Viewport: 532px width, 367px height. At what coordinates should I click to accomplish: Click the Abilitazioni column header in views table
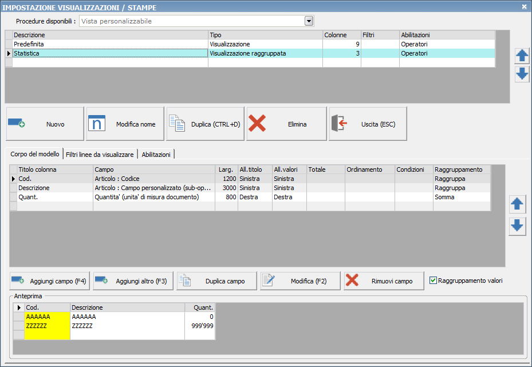[x=447, y=35]
